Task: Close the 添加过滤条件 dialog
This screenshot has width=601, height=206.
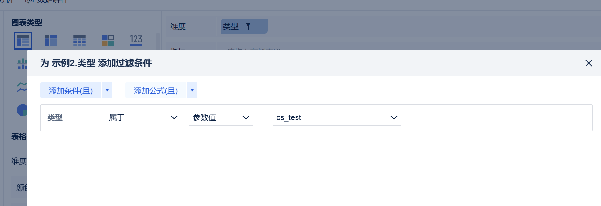Action: (x=588, y=63)
